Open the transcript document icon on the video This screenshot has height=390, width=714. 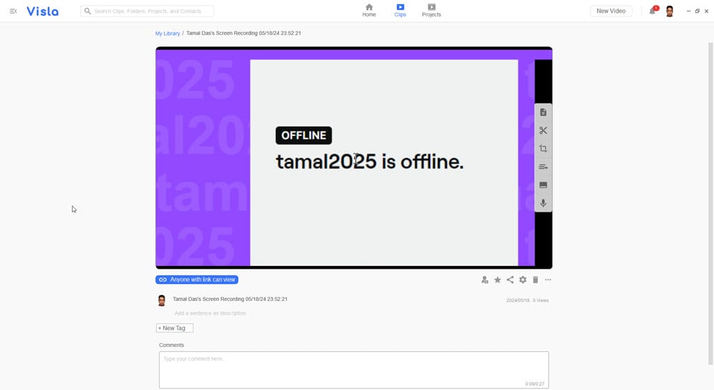click(542, 112)
